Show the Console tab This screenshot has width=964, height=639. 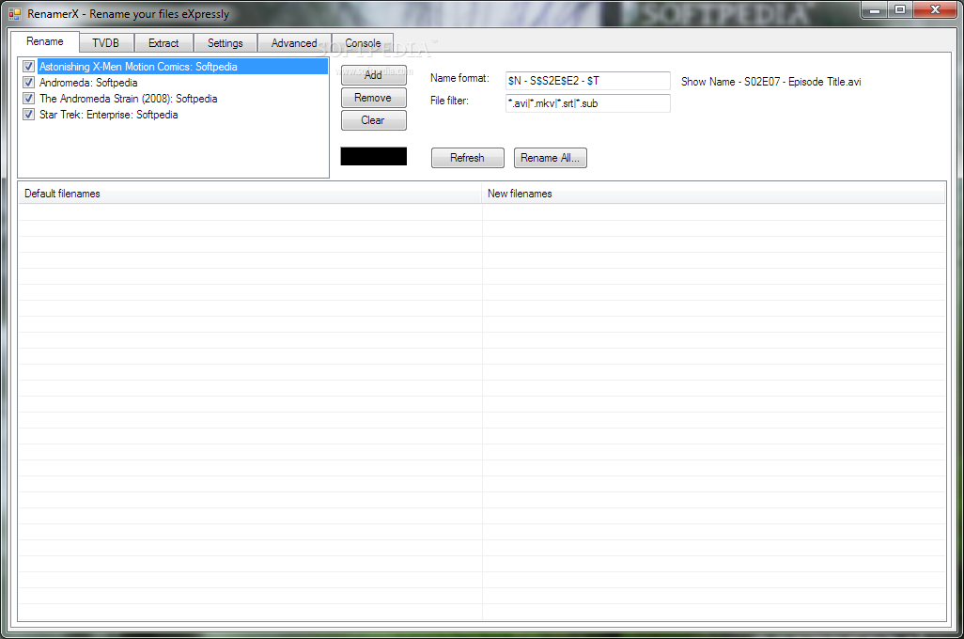tap(363, 43)
